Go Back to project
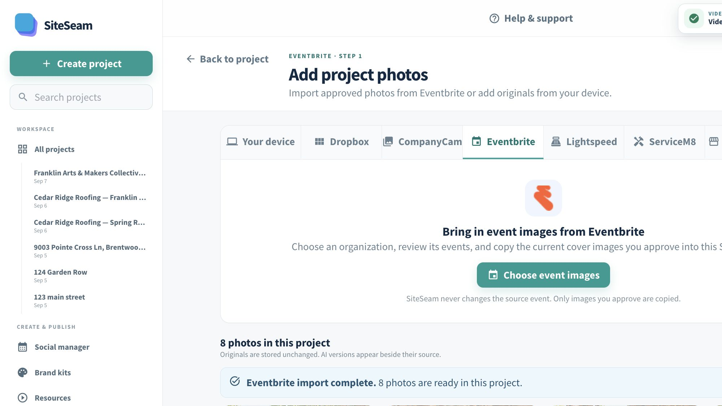Image resolution: width=722 pixels, height=406 pixels. (227, 59)
